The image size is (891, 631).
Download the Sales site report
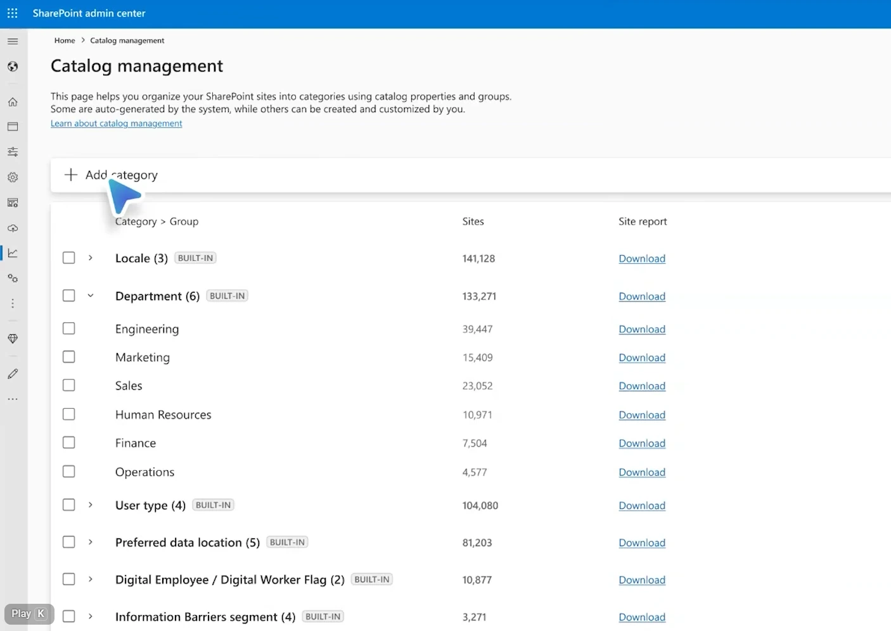642,386
